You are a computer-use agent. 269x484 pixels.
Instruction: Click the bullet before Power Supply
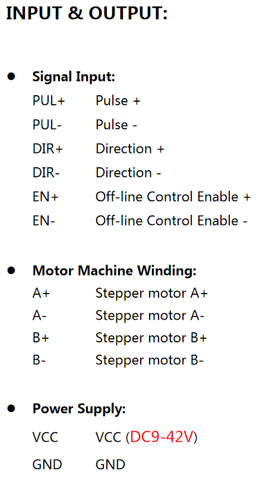(x=11, y=408)
